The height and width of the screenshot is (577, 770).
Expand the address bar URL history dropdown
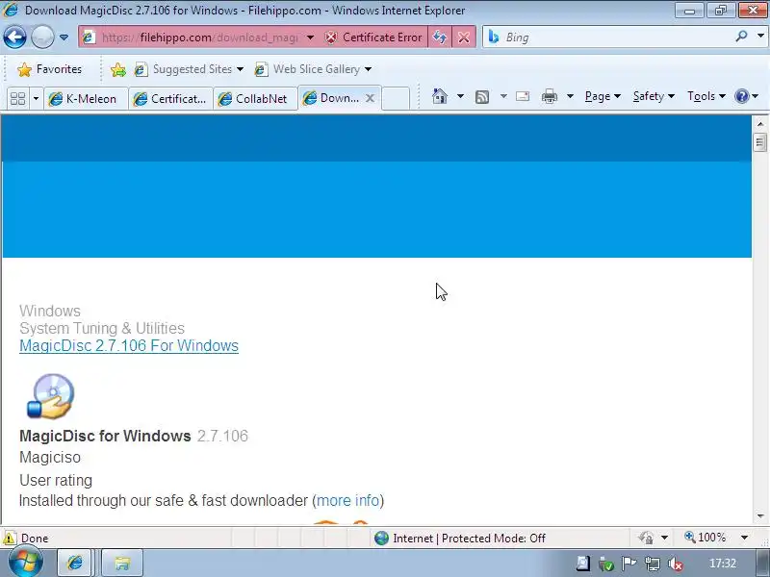click(310, 38)
